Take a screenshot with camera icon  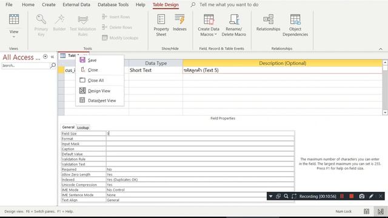pyautogui.click(x=362, y=196)
